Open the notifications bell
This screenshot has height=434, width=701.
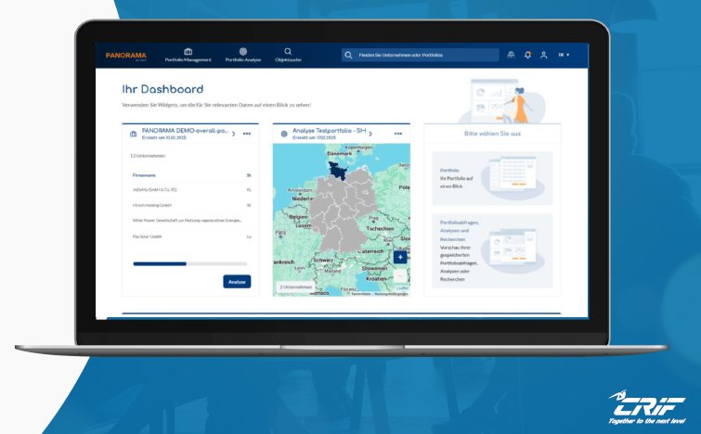(527, 55)
